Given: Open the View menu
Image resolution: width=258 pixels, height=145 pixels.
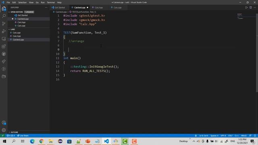Looking at the screenshot, I should 31,2.
